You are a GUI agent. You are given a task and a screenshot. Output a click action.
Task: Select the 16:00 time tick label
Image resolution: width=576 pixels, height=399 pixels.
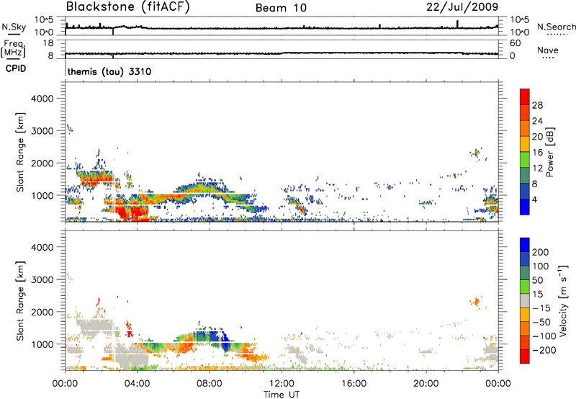tap(354, 384)
